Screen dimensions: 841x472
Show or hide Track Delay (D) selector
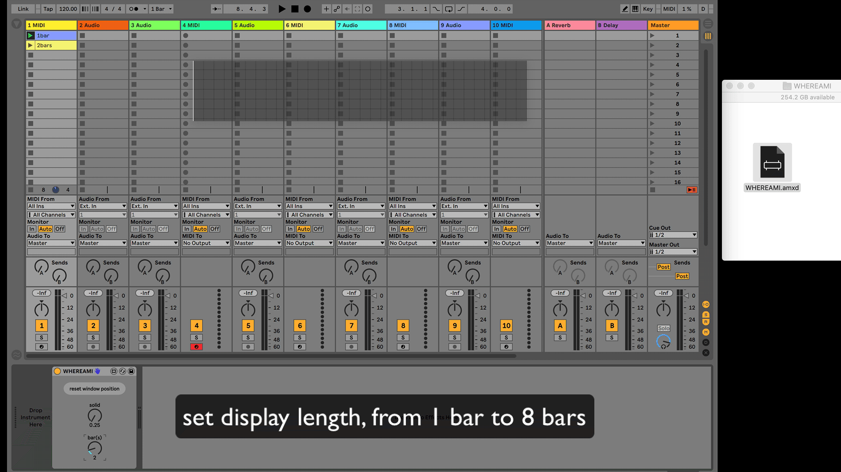click(706, 342)
